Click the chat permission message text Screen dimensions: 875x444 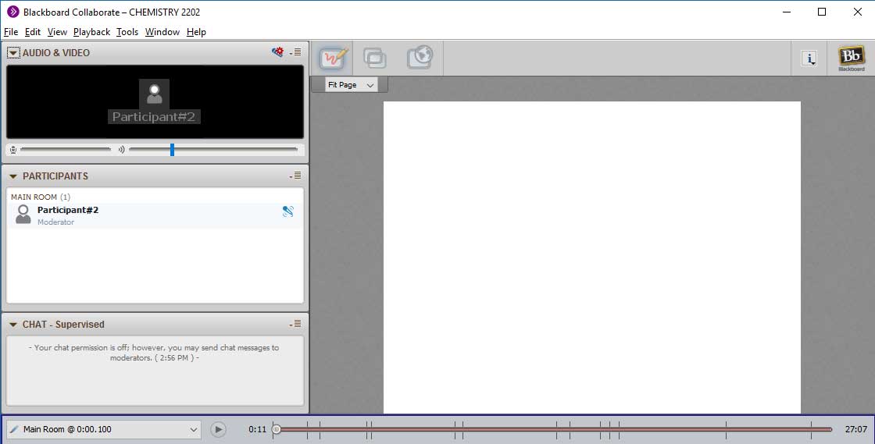tap(154, 353)
